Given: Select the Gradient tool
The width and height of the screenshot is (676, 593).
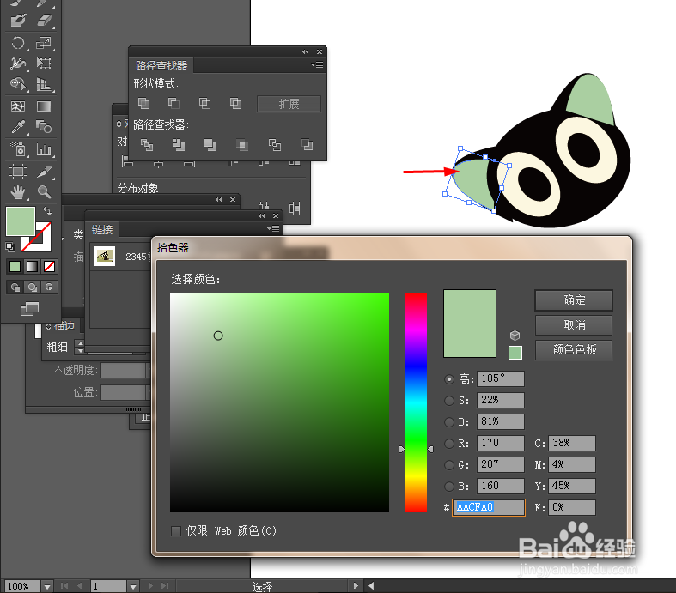Looking at the screenshot, I should point(44,106).
